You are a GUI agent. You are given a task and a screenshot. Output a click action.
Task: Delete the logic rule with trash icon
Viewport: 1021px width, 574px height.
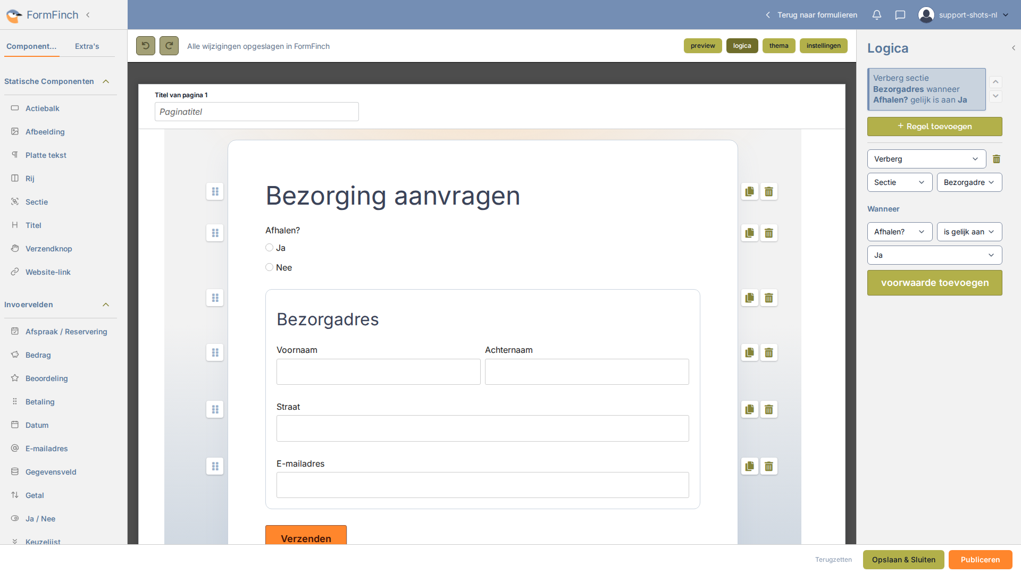[x=997, y=159]
